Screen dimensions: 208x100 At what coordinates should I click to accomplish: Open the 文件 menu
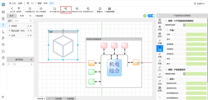point(13,3)
